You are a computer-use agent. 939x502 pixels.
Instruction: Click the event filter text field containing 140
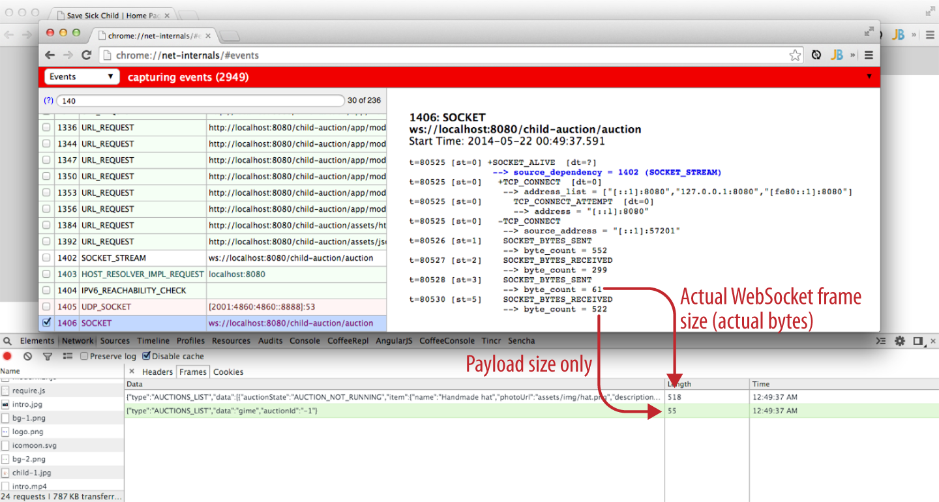click(200, 101)
